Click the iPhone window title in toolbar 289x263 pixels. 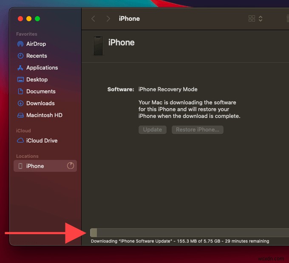129,19
